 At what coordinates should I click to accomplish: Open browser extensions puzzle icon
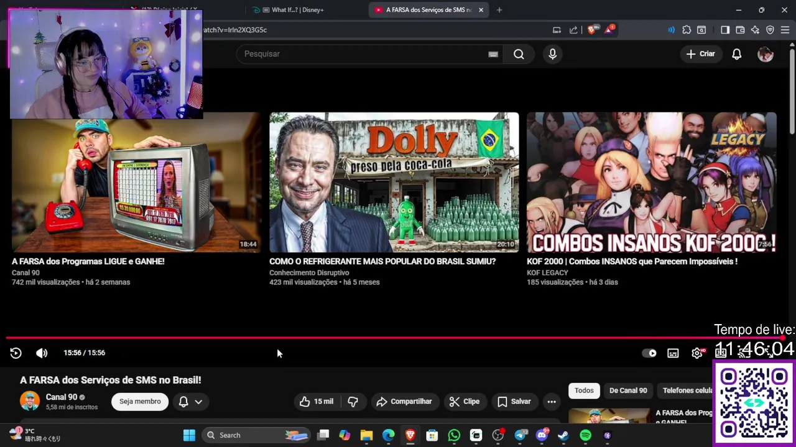point(687,30)
